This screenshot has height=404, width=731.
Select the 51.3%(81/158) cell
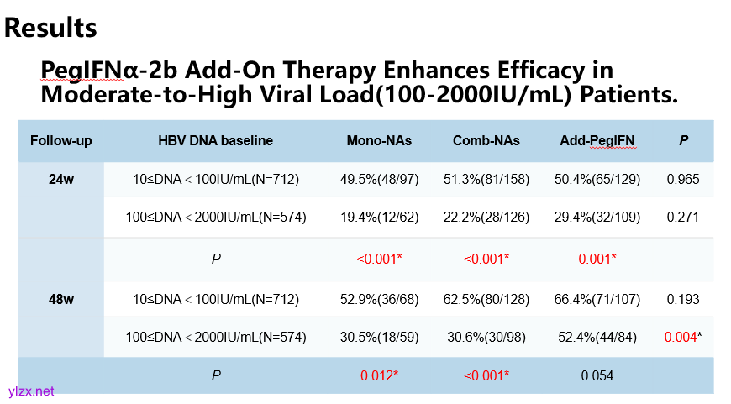click(486, 180)
